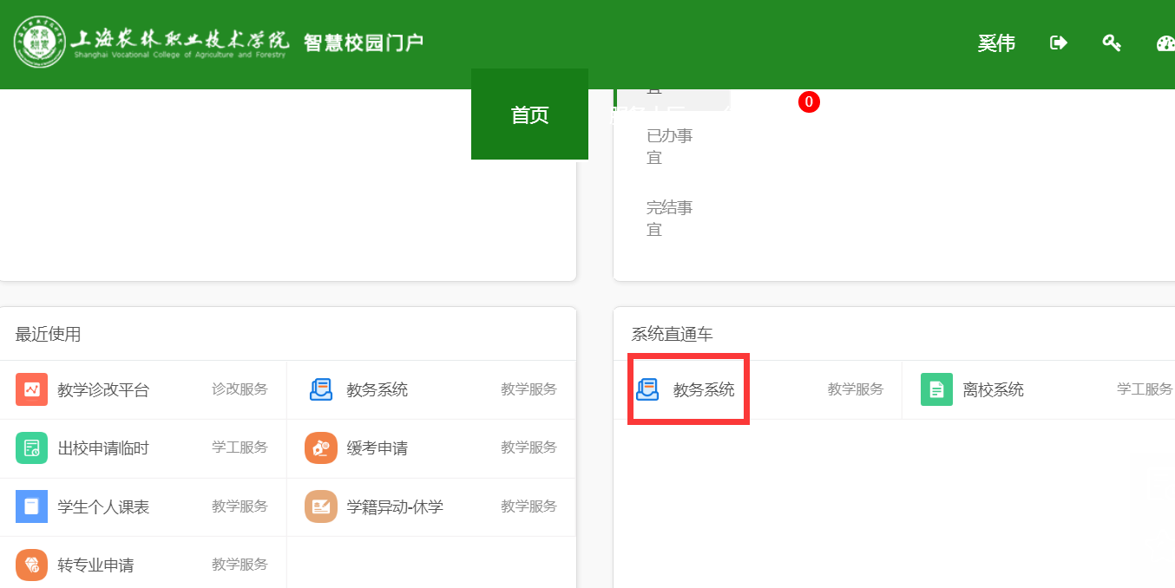Viewport: 1175px width, 588px height.
Task: Switch to the 已办事宜 tab
Action: click(x=669, y=147)
